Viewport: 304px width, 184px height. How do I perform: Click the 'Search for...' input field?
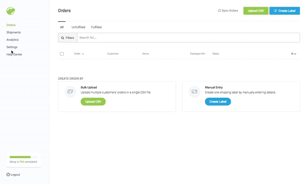click(189, 38)
